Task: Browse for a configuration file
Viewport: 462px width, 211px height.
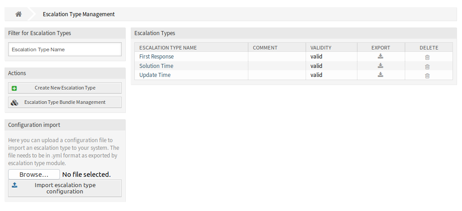Action: click(34, 175)
